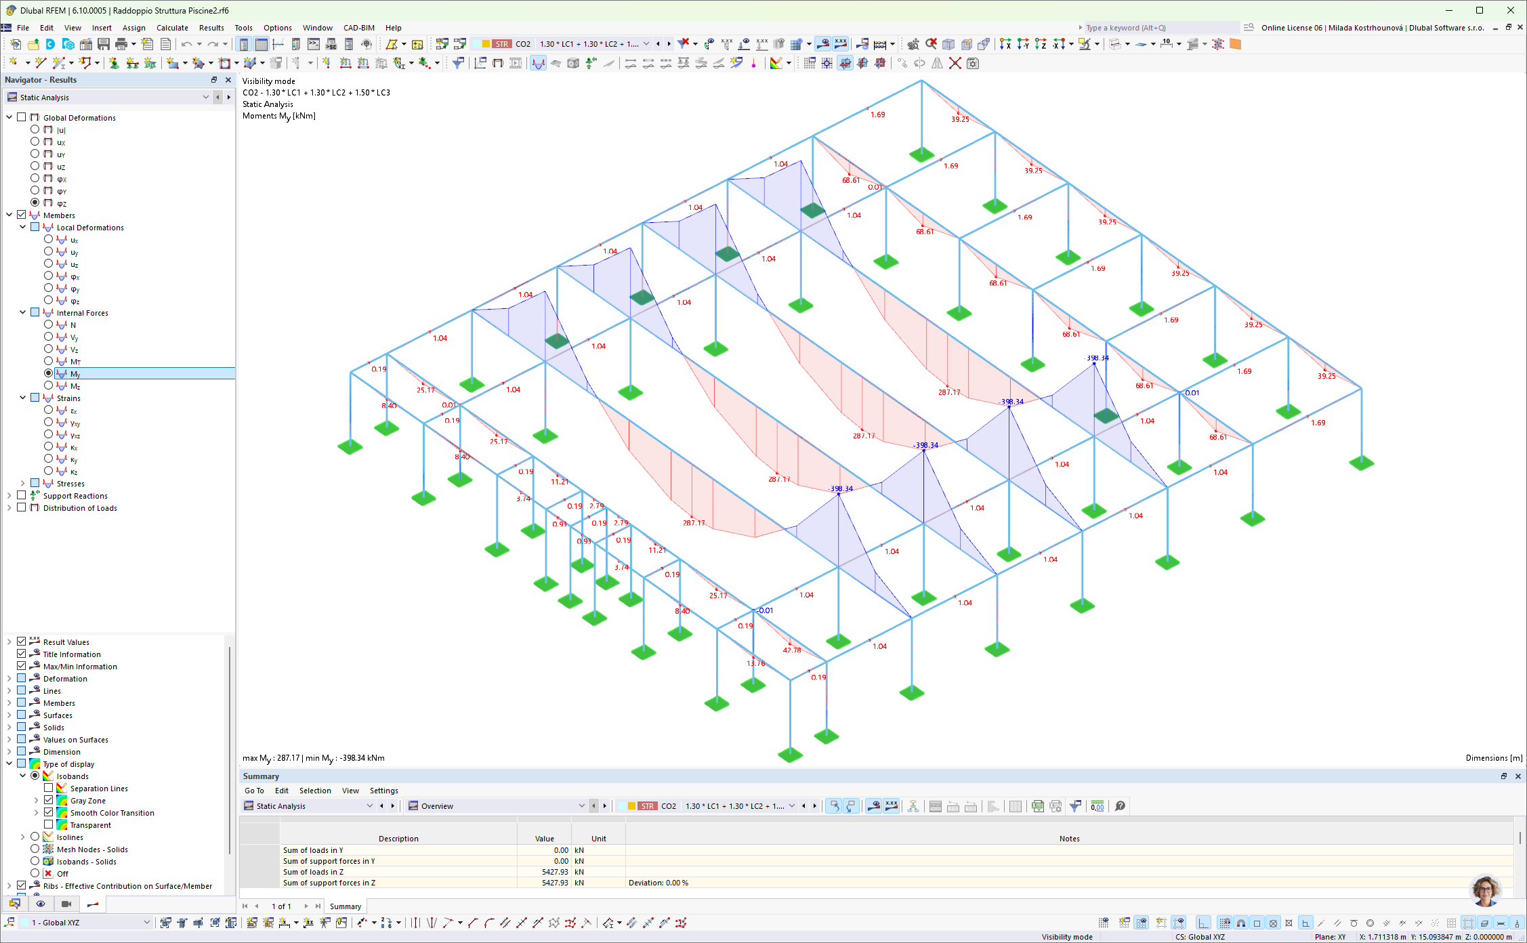Check the Support Reactions checkbox
Screen dimensions: 1527x943
(22, 495)
